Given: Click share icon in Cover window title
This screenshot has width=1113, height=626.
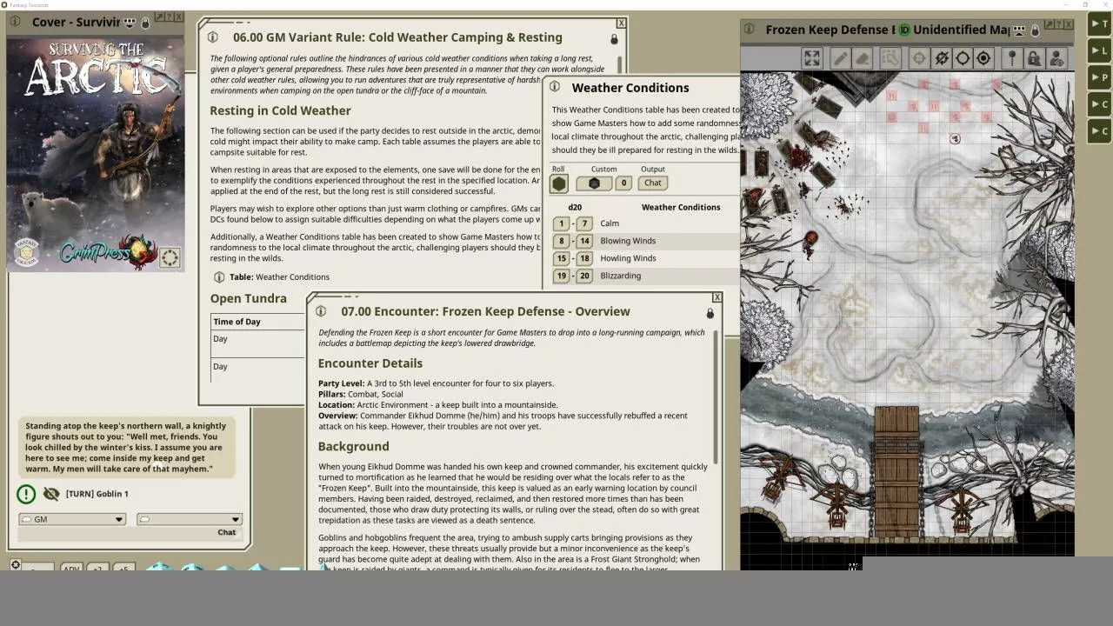Looking at the screenshot, I should click(x=130, y=23).
